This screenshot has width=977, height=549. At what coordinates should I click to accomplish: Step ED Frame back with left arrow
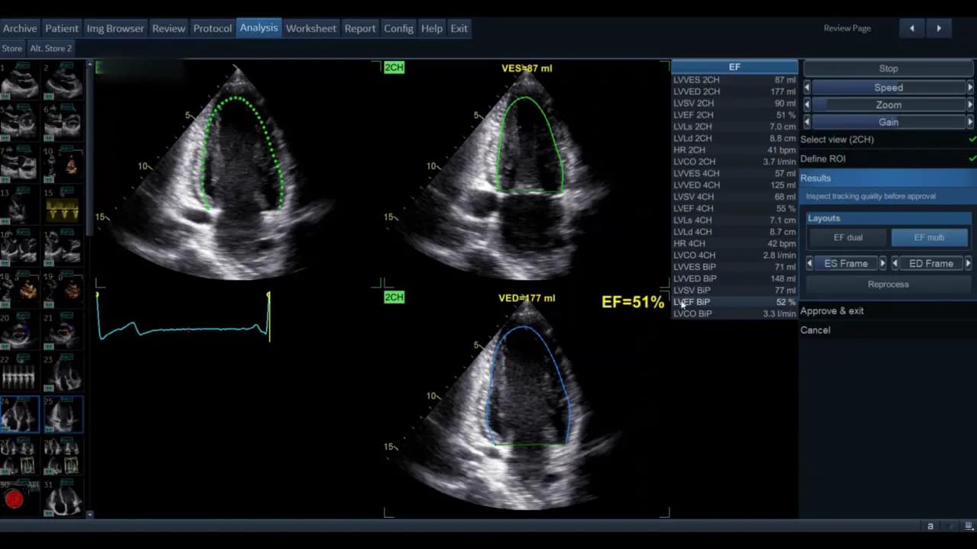[895, 263]
